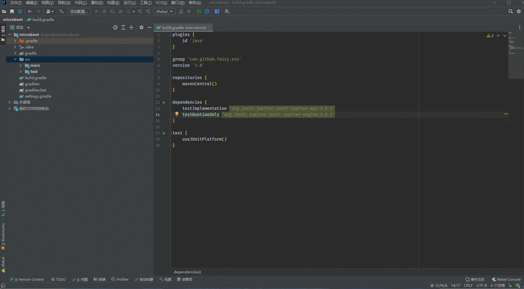Image resolution: width=524 pixels, height=289 pixels.
Task: Select gradlew.bat in project tree
Action: [x=36, y=90]
